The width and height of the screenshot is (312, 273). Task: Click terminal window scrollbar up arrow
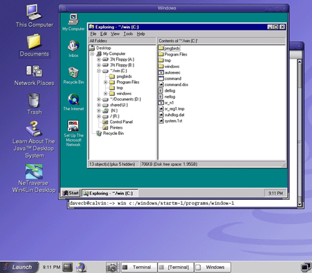point(300,62)
